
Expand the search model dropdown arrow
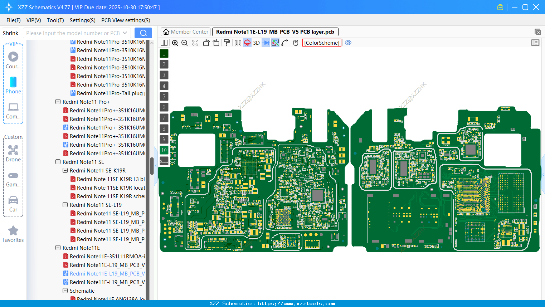(126, 33)
